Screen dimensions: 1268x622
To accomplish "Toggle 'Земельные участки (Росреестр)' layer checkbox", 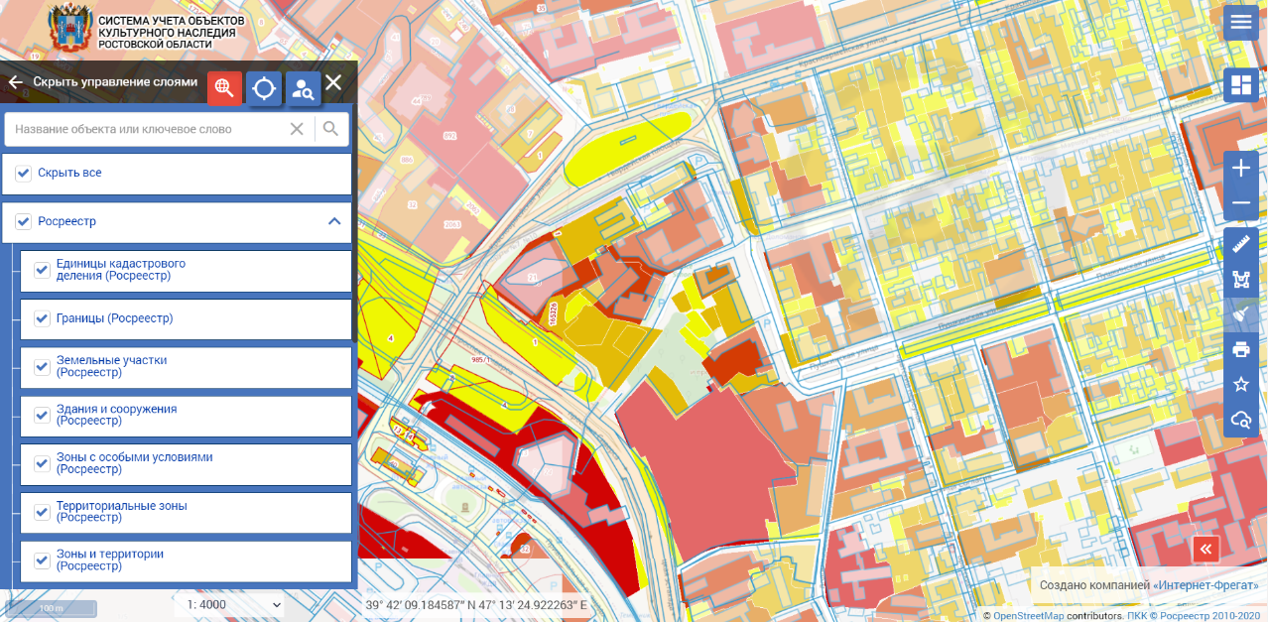I will click(x=42, y=367).
